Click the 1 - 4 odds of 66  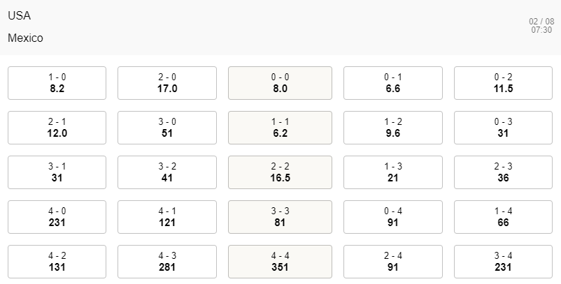coord(503,217)
